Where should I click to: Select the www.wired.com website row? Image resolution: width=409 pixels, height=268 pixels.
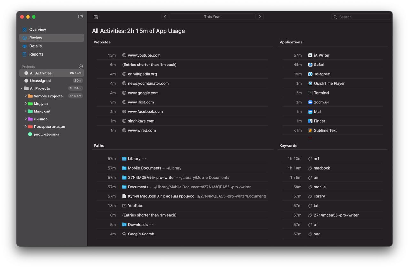(182, 130)
